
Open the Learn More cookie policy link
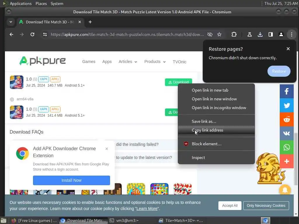[x=147, y=209]
